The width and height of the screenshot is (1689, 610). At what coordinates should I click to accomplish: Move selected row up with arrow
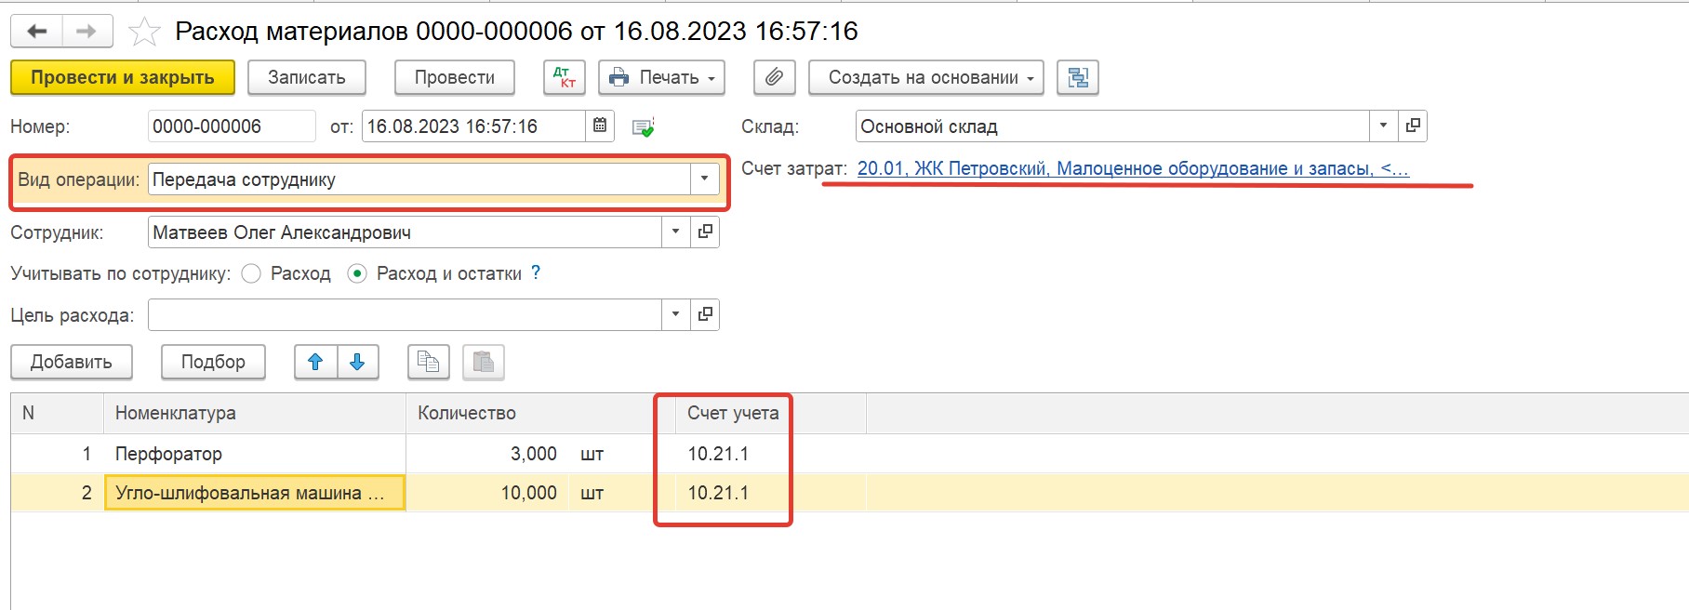click(315, 362)
